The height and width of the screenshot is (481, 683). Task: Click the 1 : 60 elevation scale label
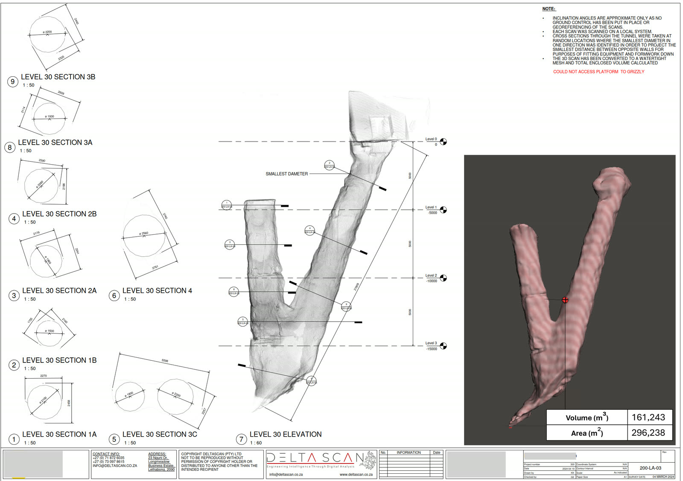click(256, 443)
